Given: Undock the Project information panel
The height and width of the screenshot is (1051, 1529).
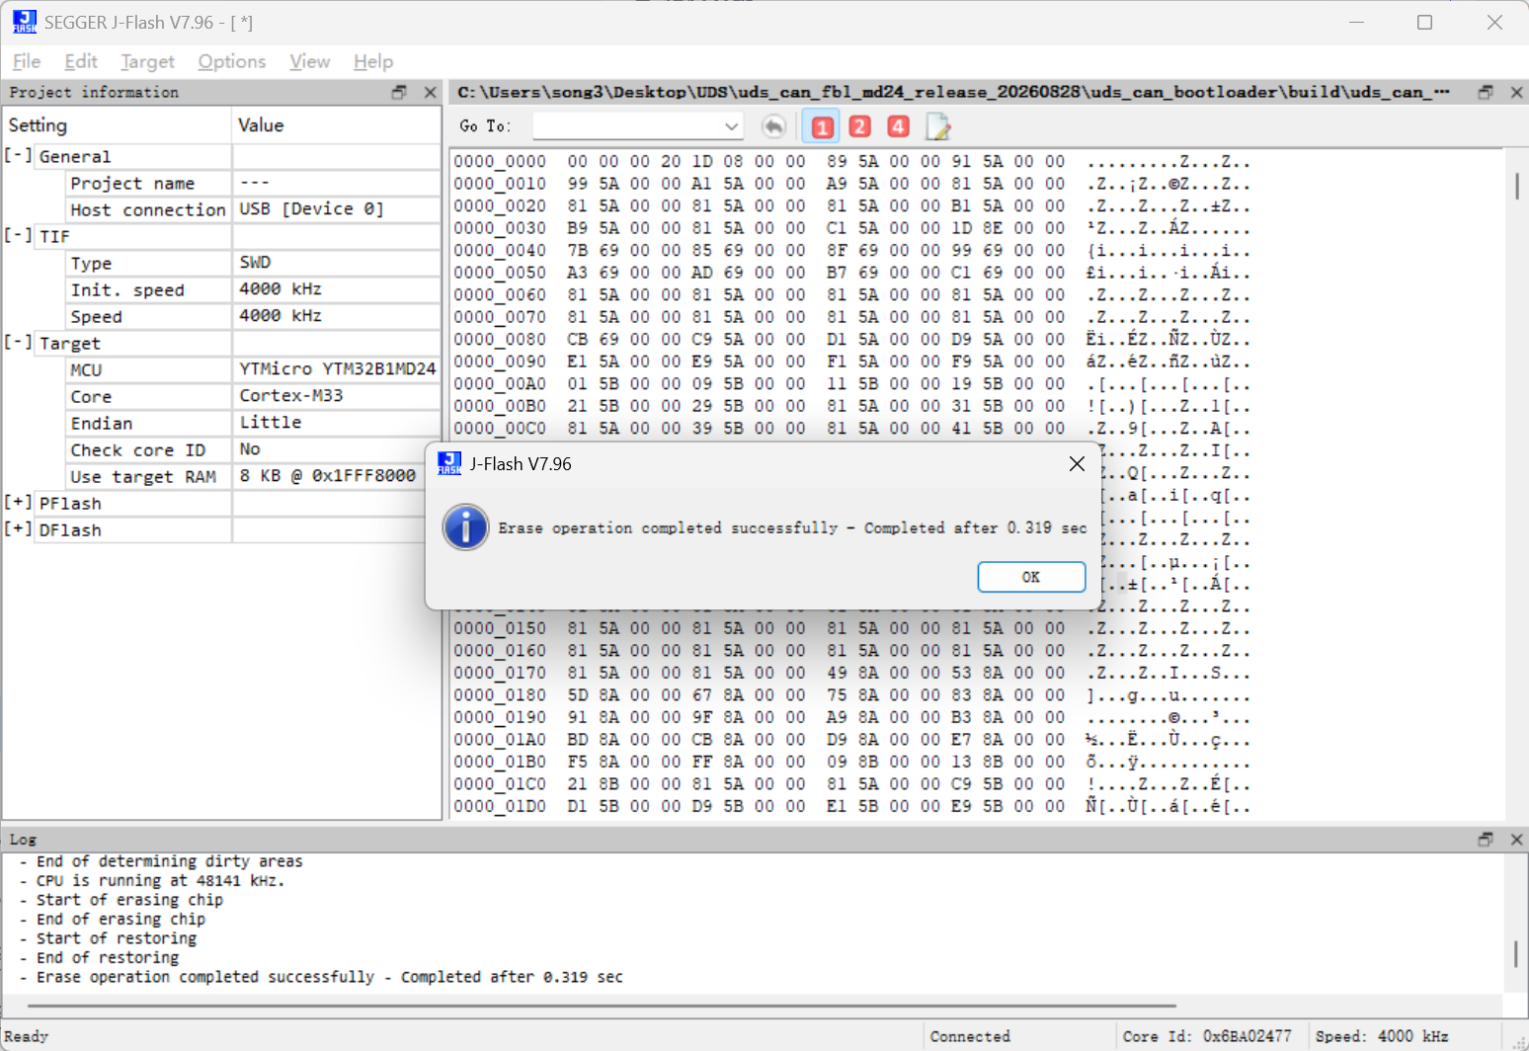Looking at the screenshot, I should [x=399, y=92].
